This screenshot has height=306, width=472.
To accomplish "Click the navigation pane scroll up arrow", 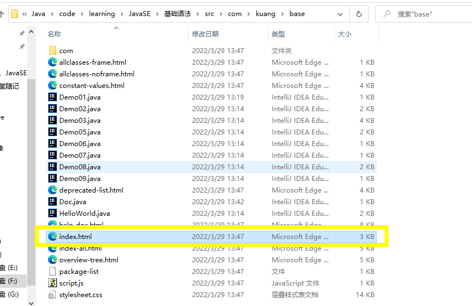I will coord(32,32).
